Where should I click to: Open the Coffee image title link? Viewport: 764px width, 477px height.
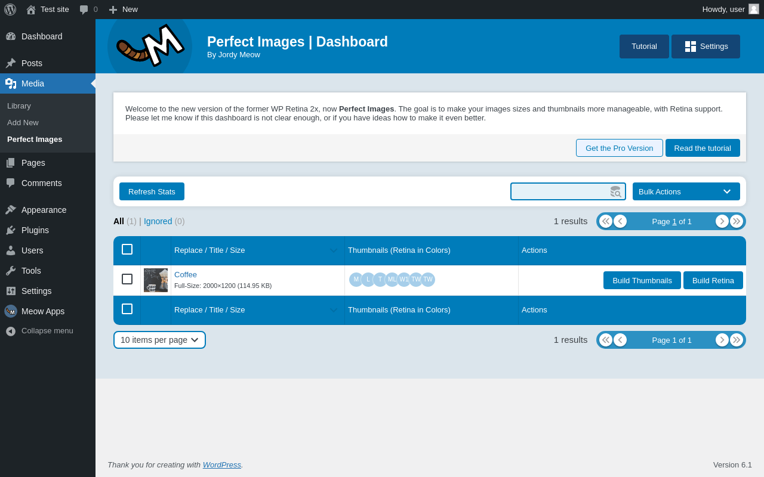186,274
